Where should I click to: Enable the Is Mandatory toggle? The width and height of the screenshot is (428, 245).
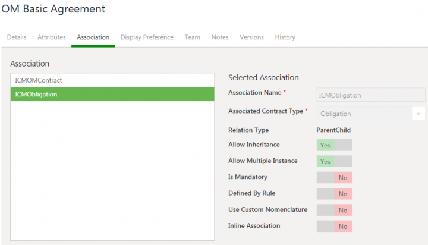pos(334,177)
